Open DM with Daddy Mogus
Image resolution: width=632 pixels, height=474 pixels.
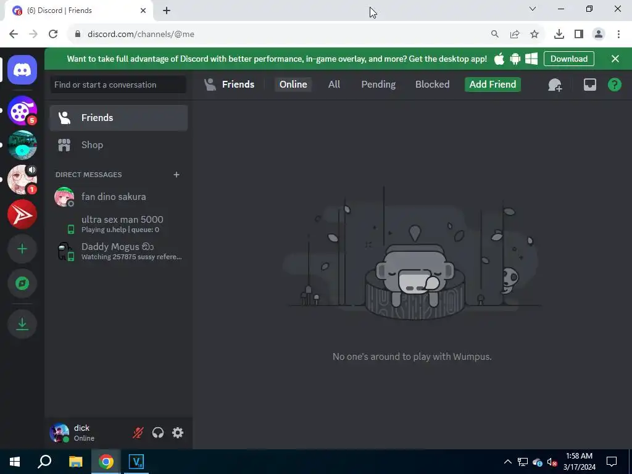[119, 251]
